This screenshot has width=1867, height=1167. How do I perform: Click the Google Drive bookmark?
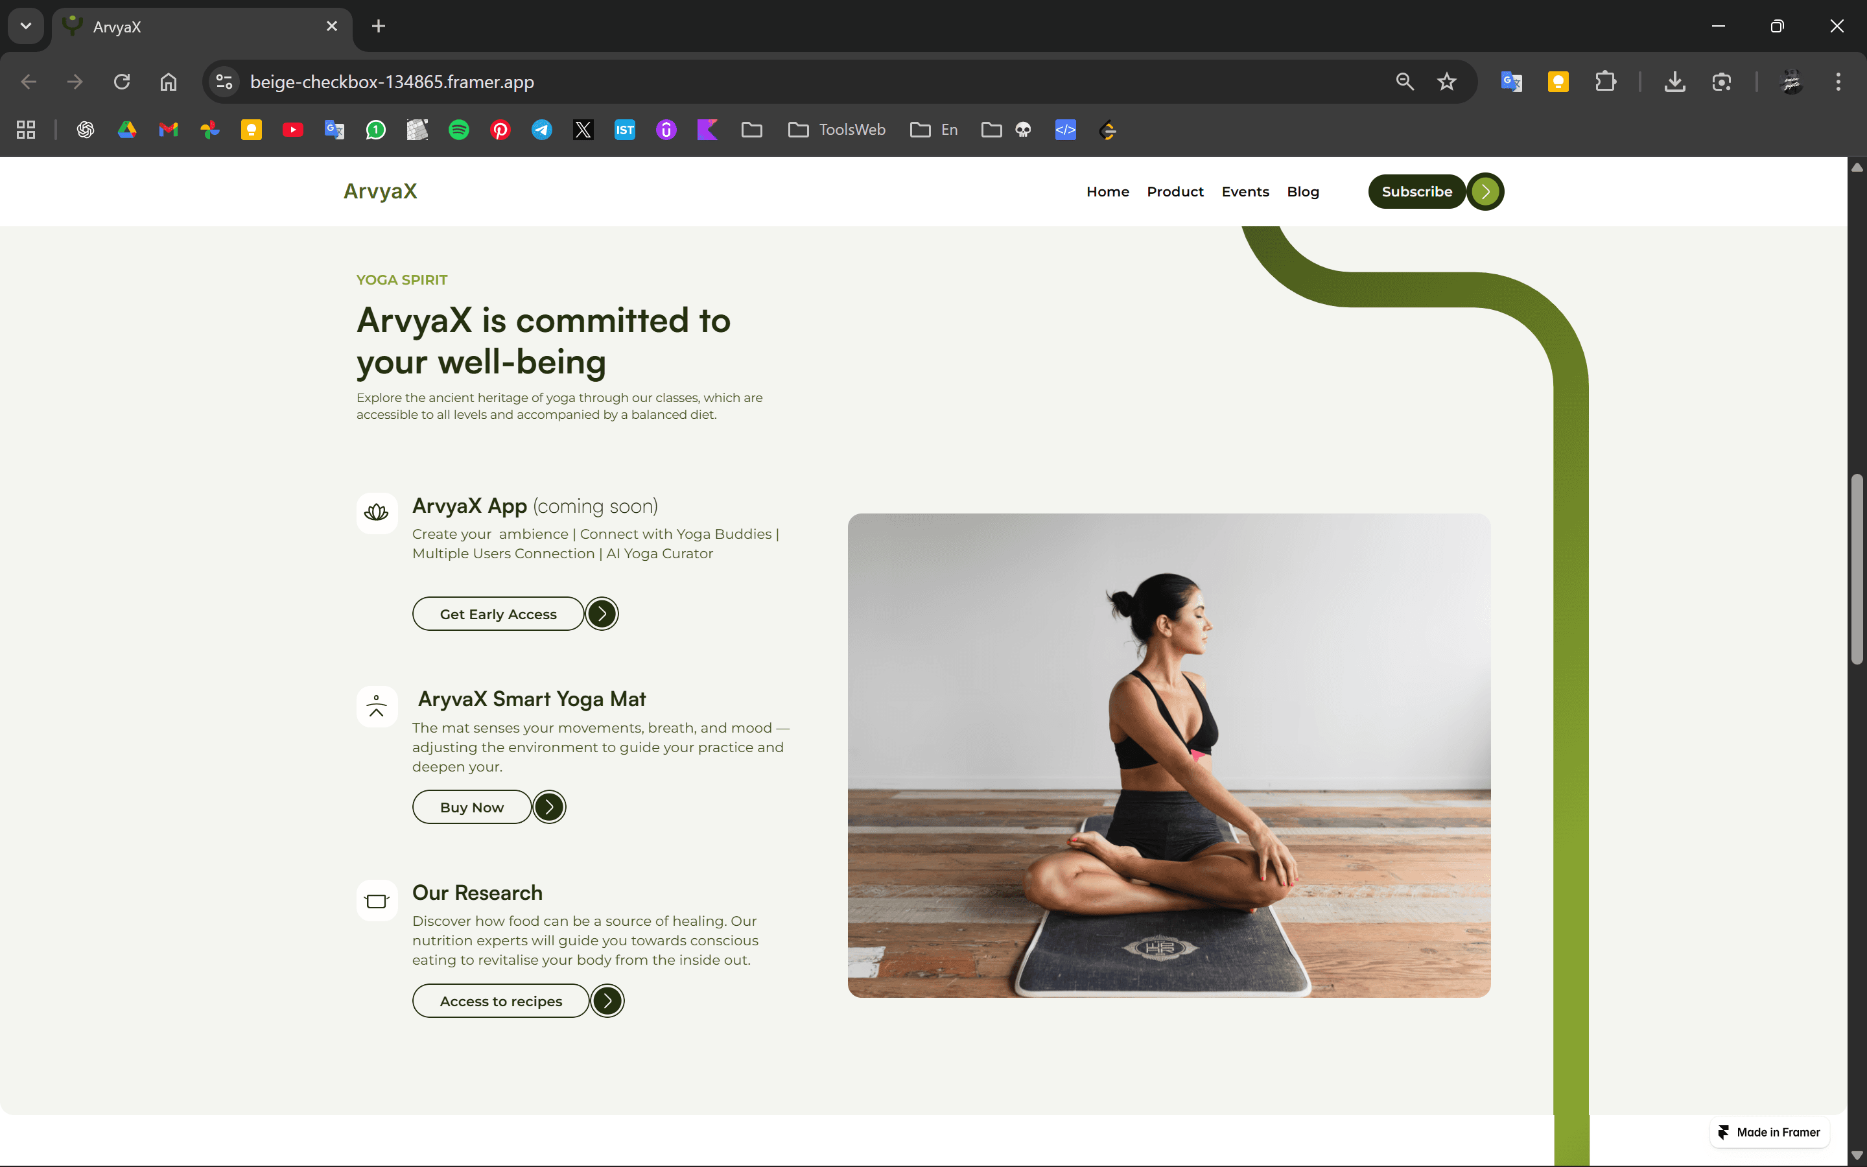[127, 130]
